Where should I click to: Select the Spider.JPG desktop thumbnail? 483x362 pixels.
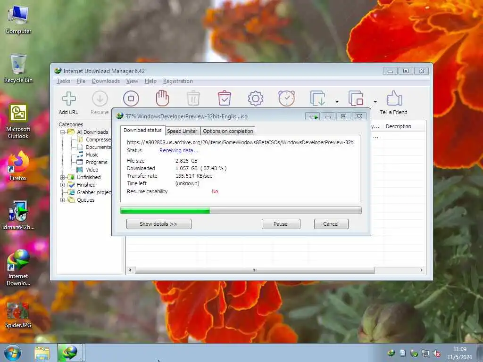tap(18, 315)
